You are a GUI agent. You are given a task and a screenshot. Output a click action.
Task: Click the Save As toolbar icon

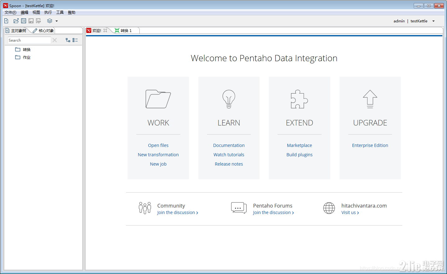[38, 21]
